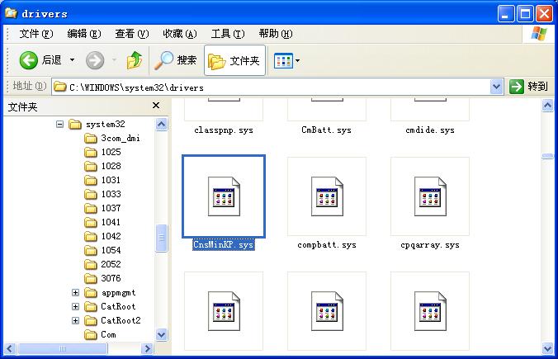Click the 搜索 search magnifier button

coord(176,60)
